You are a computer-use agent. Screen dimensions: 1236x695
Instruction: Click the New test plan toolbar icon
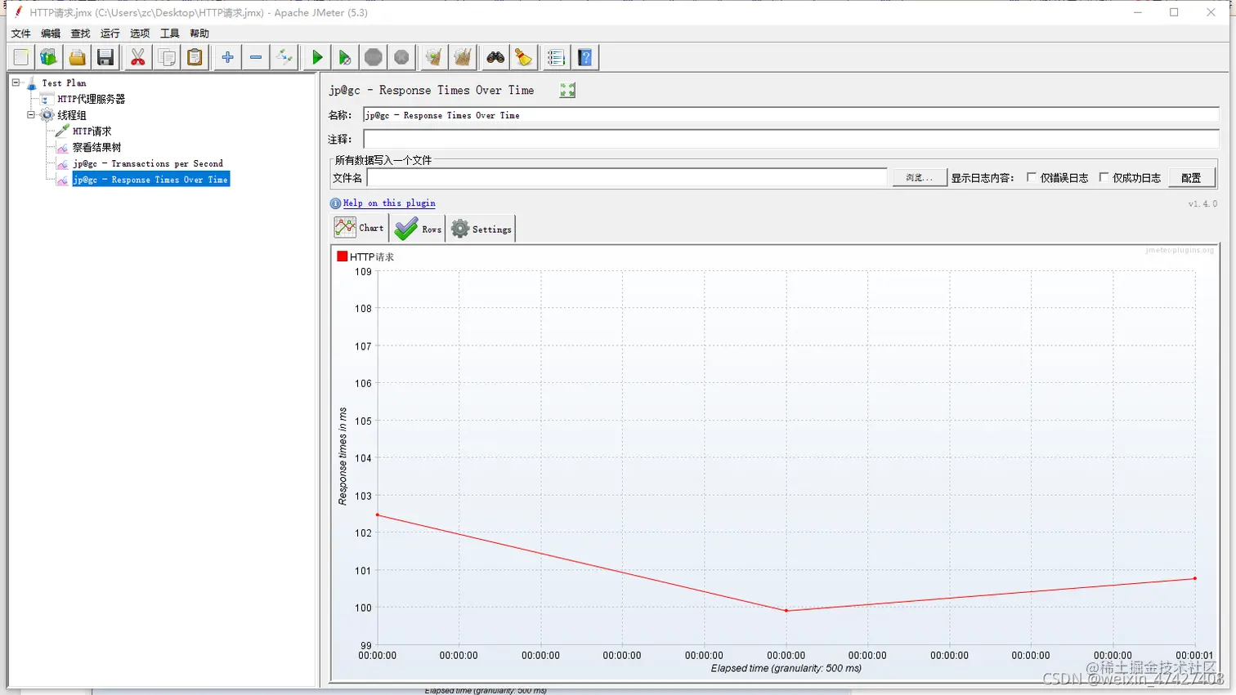(21, 57)
